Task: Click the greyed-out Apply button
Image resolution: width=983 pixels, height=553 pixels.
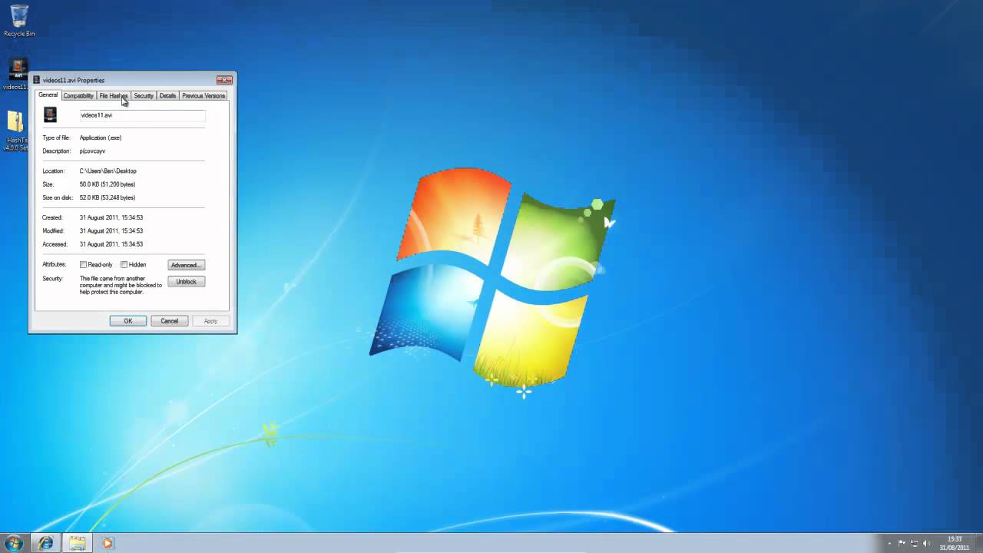Action: pos(210,321)
